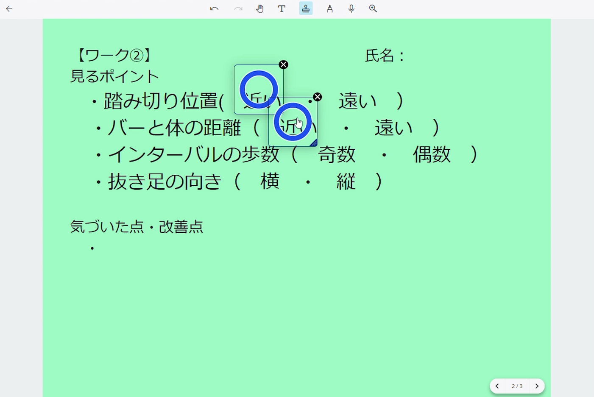The width and height of the screenshot is (594, 397).
Task: Open the zoom magnifier tool
Action: pos(373,8)
